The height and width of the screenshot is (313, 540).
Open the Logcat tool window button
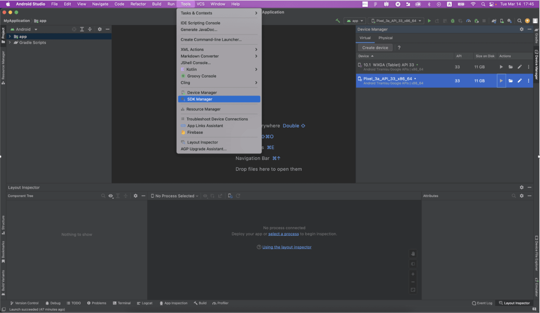coord(145,303)
